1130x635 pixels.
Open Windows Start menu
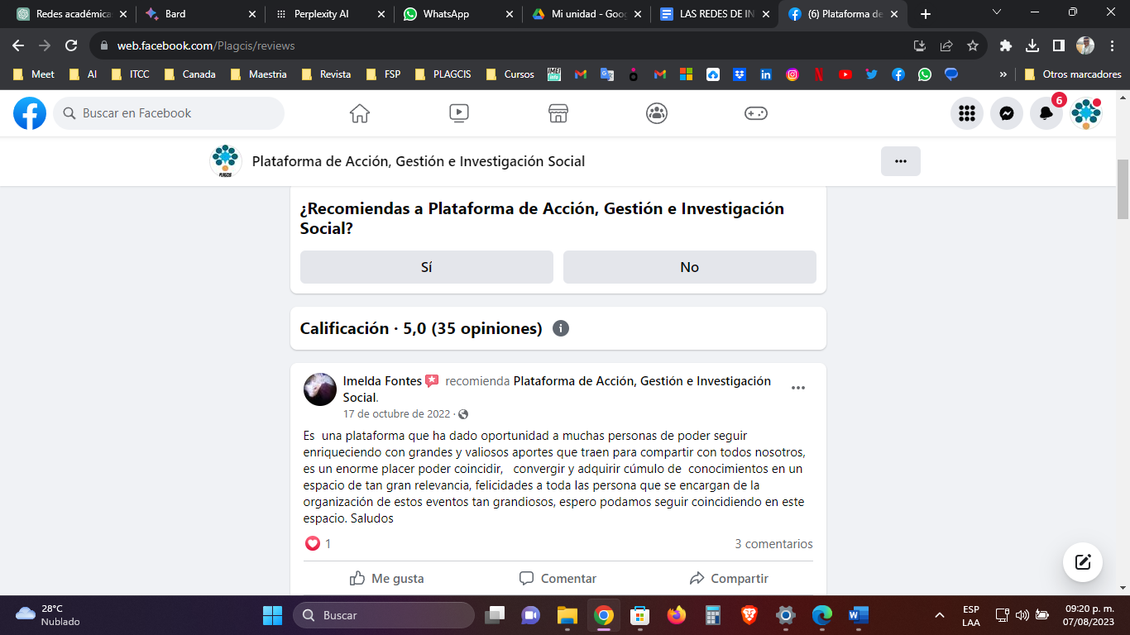[272, 615]
